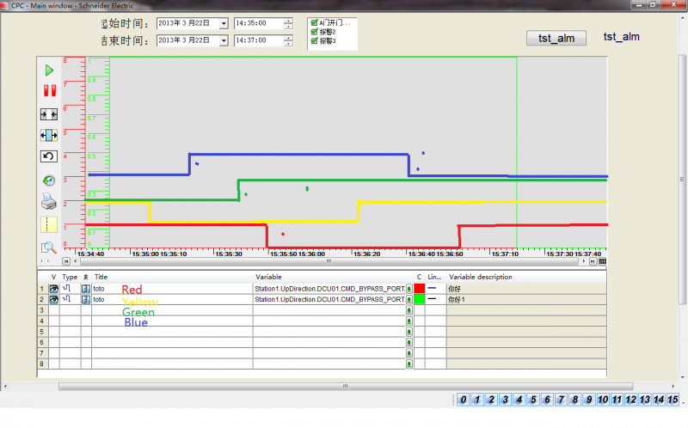Pause the trend with red pause icon

50,91
